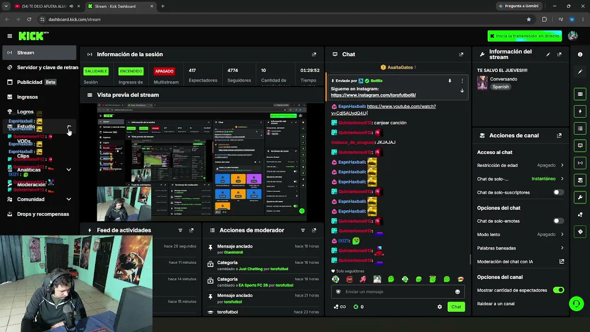The width and height of the screenshot is (590, 332).
Task: Pop out the Feed de actividades panel
Action: (x=191, y=230)
